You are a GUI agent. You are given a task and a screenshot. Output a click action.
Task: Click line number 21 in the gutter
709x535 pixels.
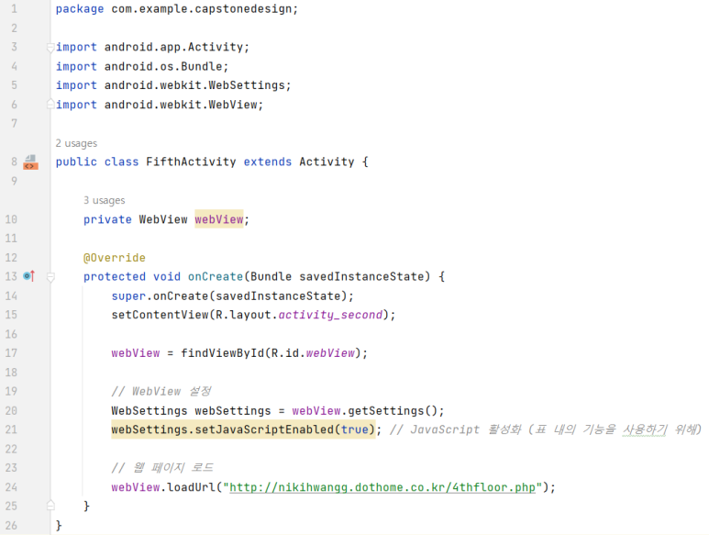[11, 429]
